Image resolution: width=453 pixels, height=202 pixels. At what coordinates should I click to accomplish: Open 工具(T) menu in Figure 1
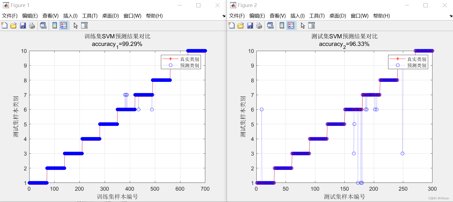pos(90,16)
